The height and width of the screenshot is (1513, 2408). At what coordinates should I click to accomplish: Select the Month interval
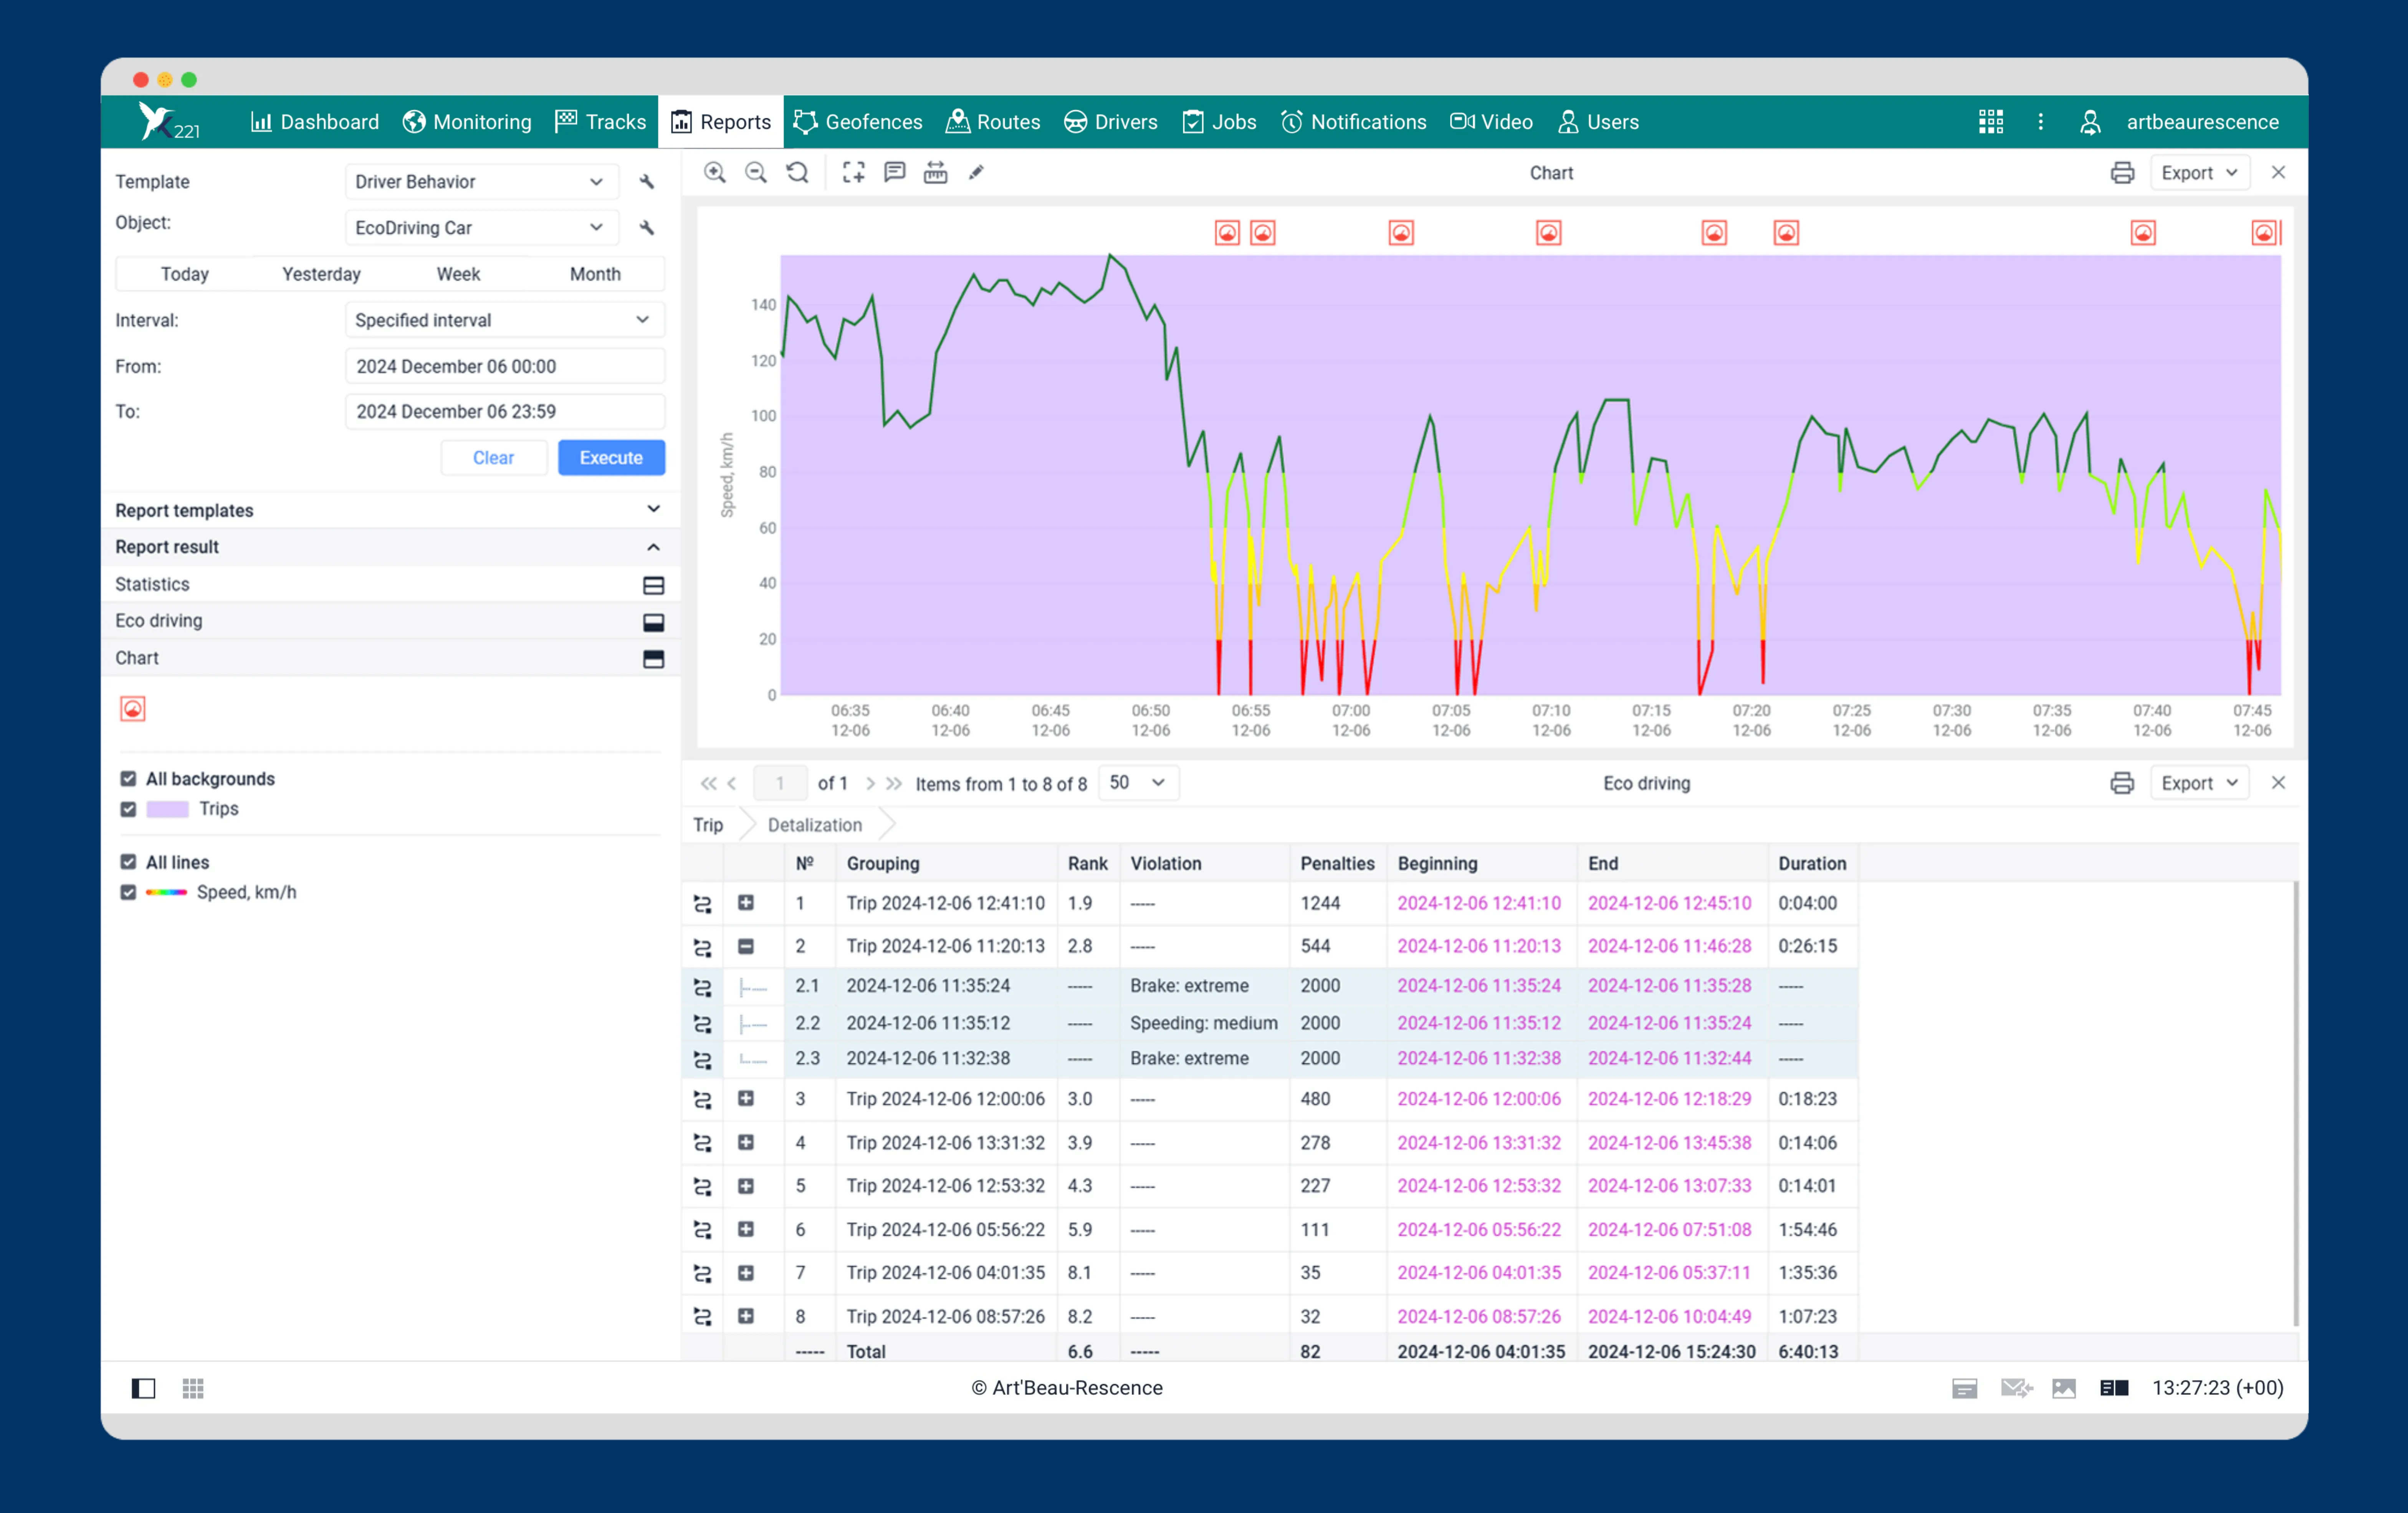[x=595, y=274]
